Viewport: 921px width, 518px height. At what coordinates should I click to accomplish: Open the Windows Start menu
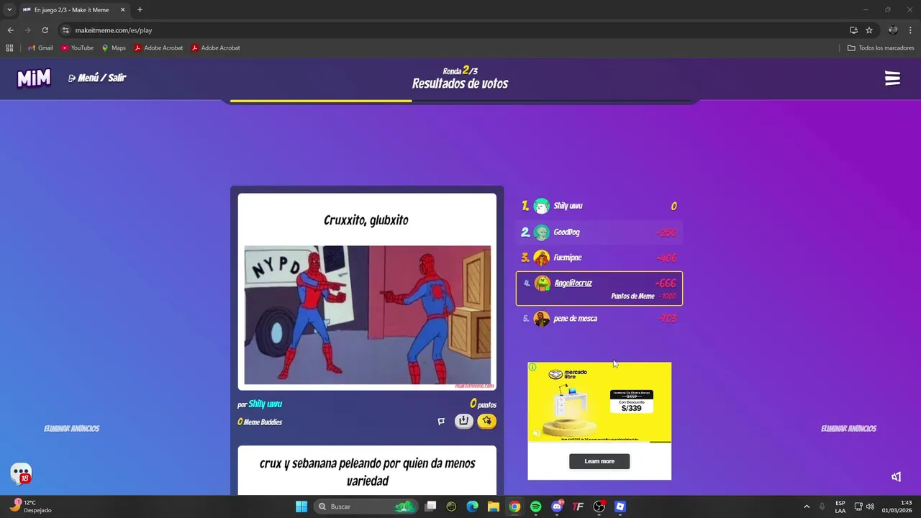(301, 506)
